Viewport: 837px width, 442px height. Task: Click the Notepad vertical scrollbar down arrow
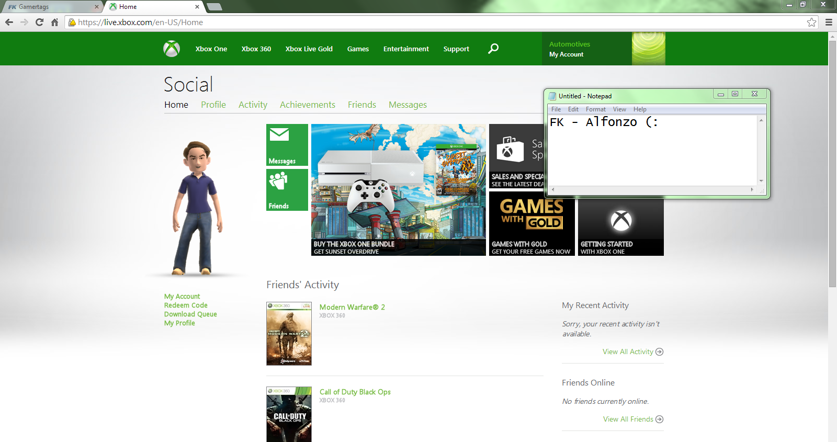tap(761, 181)
